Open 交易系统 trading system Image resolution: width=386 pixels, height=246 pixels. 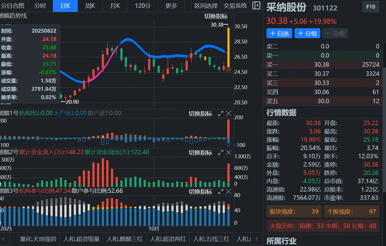tap(235, 6)
